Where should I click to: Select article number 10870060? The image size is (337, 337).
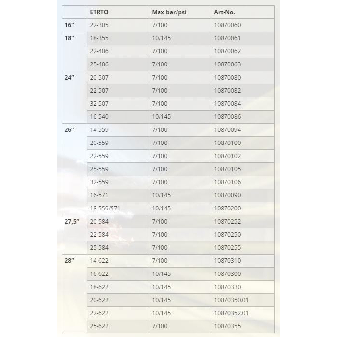pyautogui.click(x=227, y=25)
